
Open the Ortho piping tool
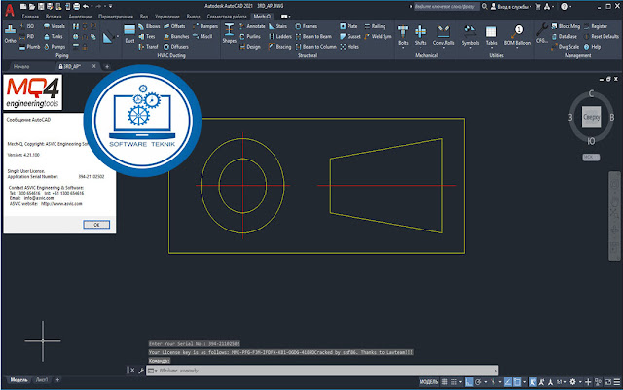10,33
